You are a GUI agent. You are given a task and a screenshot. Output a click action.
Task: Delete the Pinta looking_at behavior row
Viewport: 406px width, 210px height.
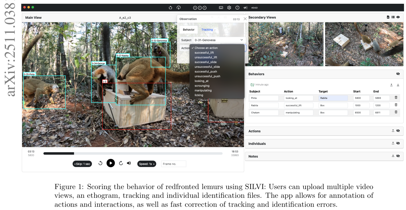(x=396, y=98)
